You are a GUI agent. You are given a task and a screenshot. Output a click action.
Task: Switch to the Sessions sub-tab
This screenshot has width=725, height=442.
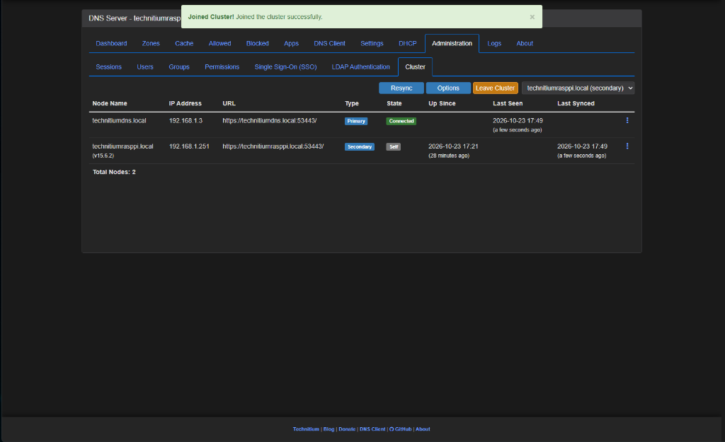point(108,67)
